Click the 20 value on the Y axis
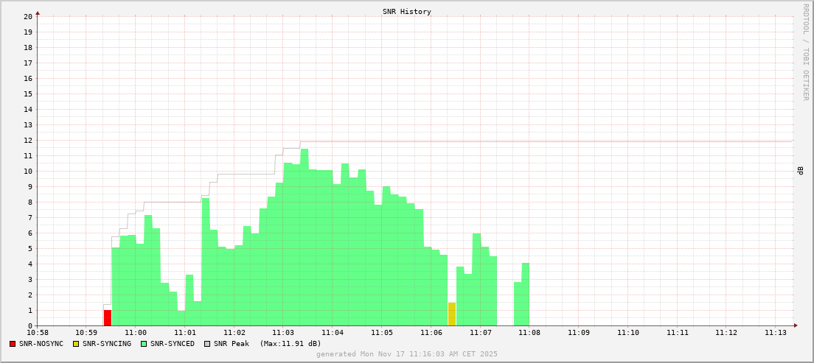Screen dimensions: 814x363 (28, 16)
